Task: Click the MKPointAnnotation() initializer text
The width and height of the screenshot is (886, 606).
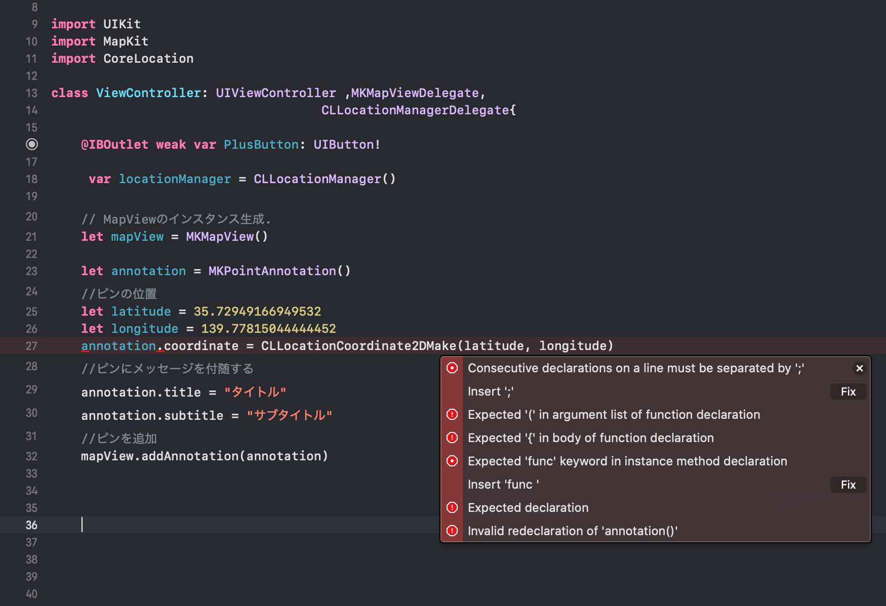Action: pos(279,271)
